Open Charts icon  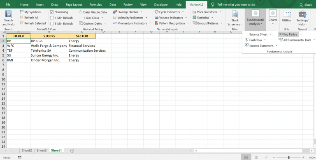click(x=273, y=14)
